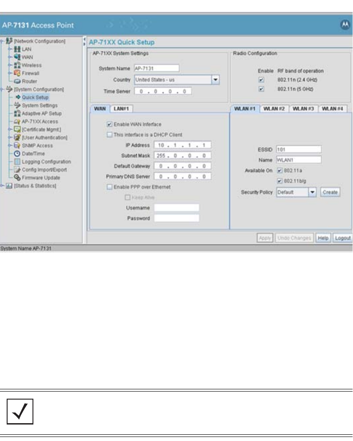Screen dimensions: 353x441
Task: Click the Date/Time clock icon
Action: 17,154
